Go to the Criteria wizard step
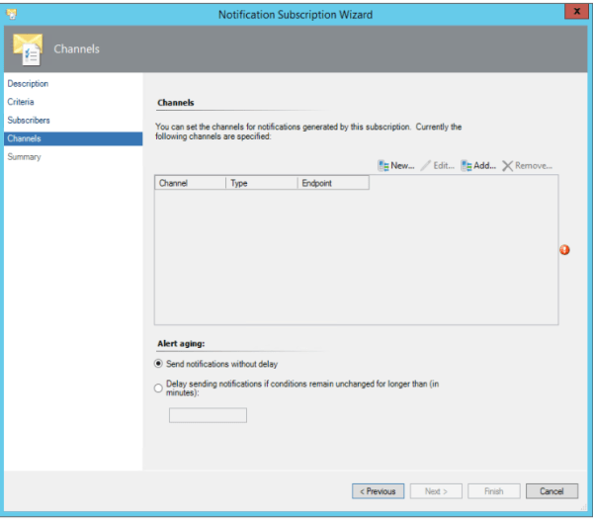 pyautogui.click(x=21, y=102)
